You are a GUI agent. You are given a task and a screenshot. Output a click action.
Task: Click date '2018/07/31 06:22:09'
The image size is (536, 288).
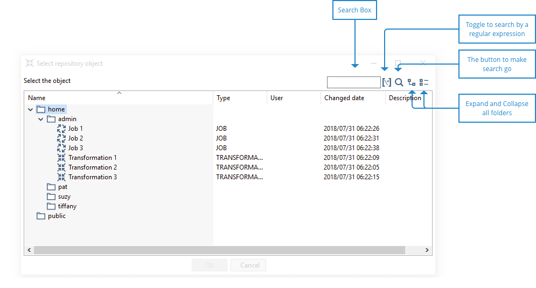click(351, 158)
